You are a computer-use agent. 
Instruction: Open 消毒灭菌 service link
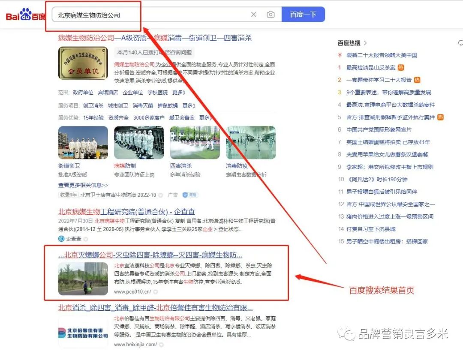[143, 105]
